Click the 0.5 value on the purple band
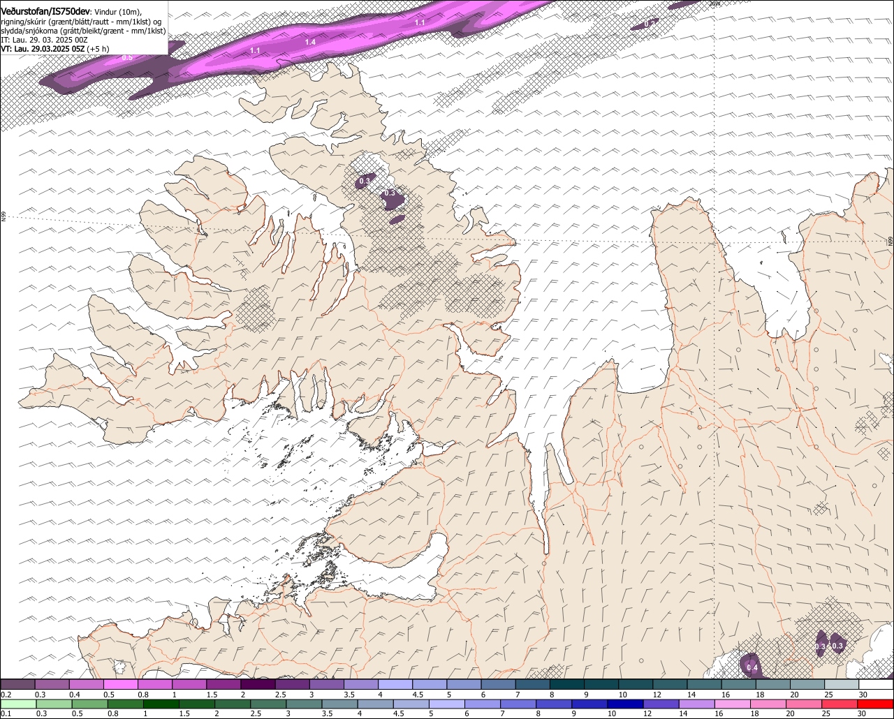Screen dimensions: 894x719 tap(127, 57)
